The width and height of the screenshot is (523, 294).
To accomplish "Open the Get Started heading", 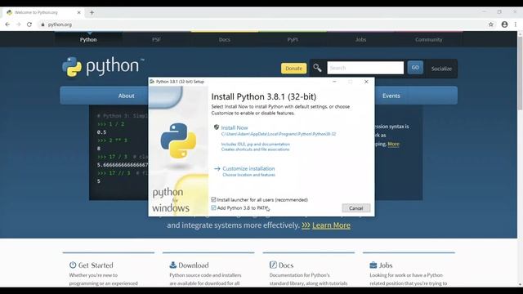I will [x=96, y=265].
